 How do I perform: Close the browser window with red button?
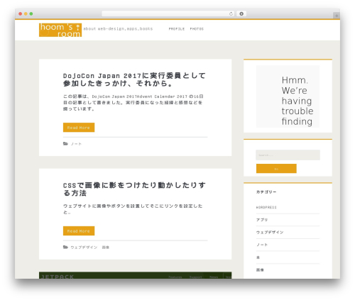[21, 13]
